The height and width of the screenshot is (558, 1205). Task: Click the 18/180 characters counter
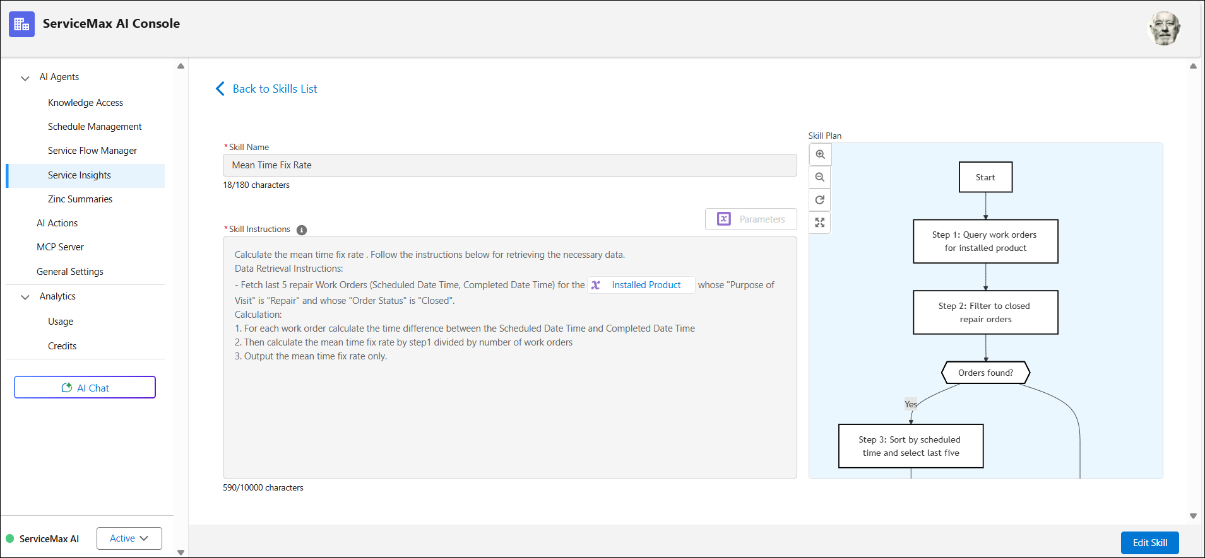coord(256,185)
